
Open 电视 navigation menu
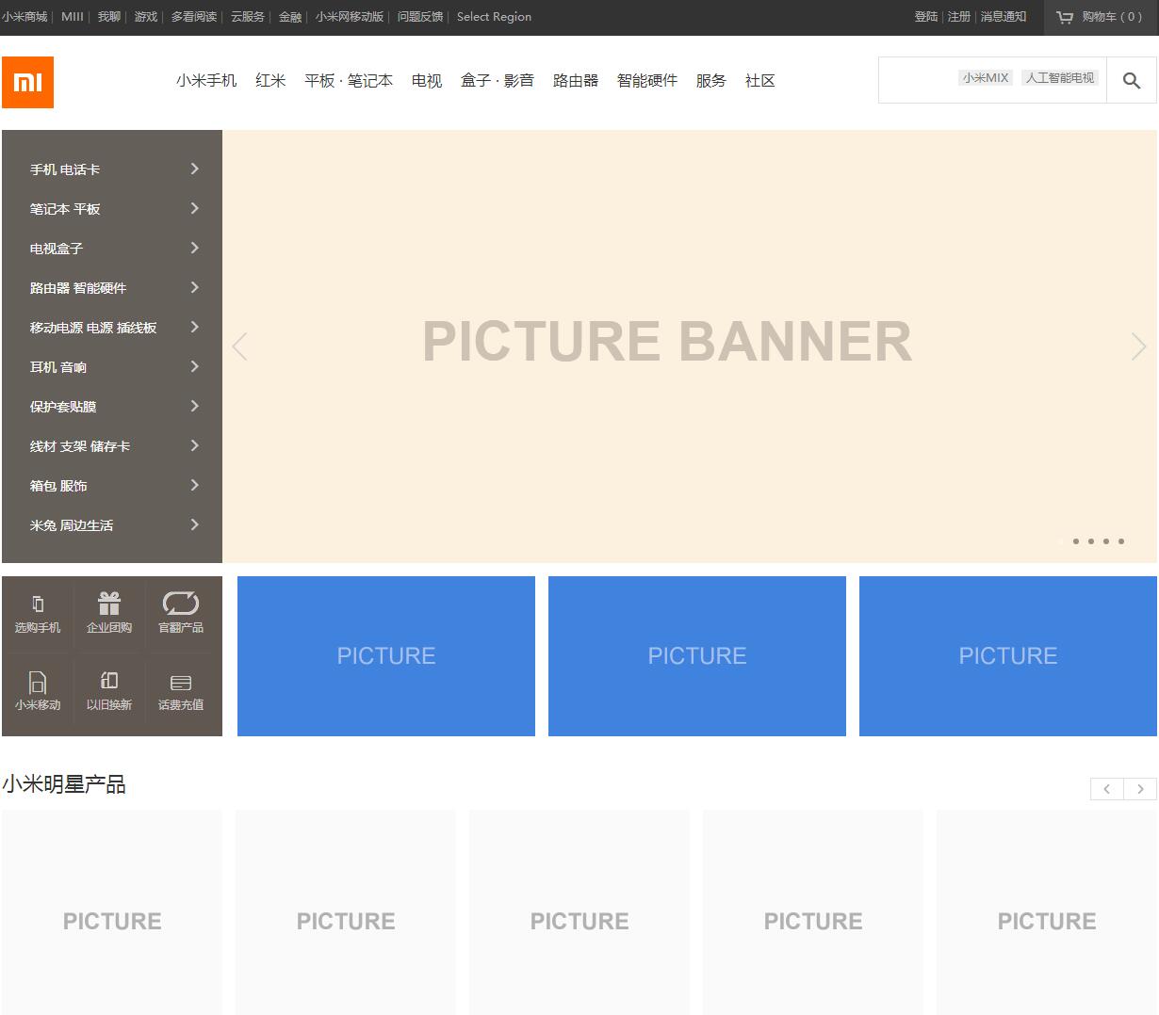tap(427, 81)
